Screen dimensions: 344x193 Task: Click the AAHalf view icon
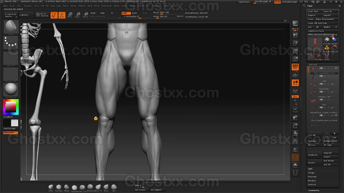pyautogui.click(x=295, y=59)
